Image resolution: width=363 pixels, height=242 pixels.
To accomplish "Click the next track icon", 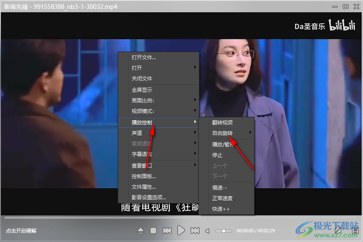I will tap(195, 231).
